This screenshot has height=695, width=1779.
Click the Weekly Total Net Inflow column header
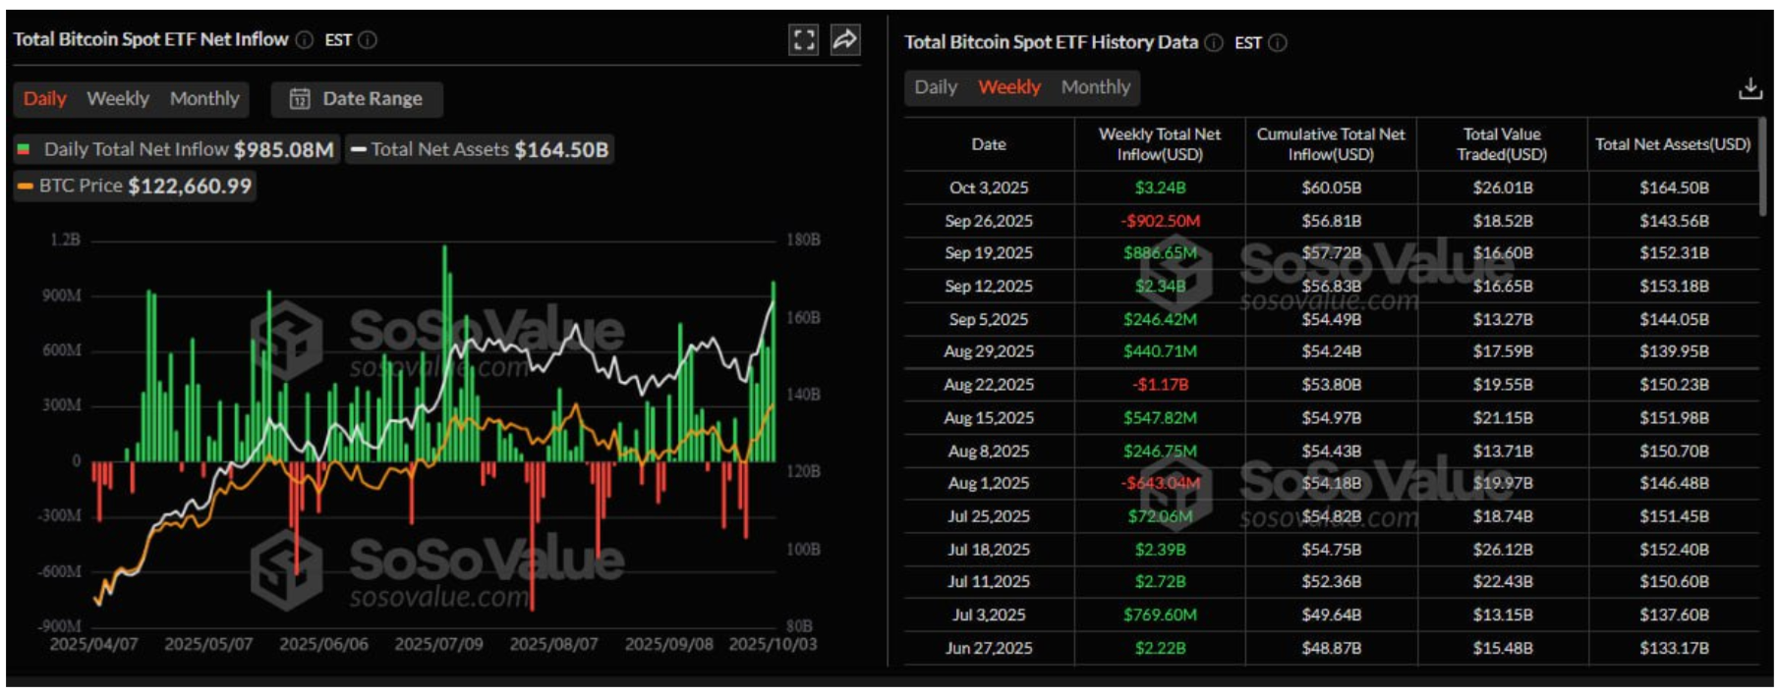[1159, 144]
